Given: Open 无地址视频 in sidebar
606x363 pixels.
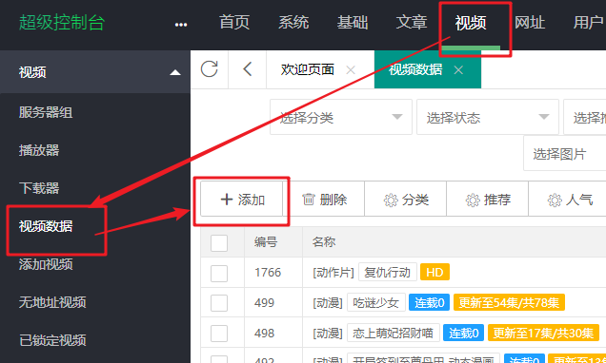Looking at the screenshot, I should 52,302.
